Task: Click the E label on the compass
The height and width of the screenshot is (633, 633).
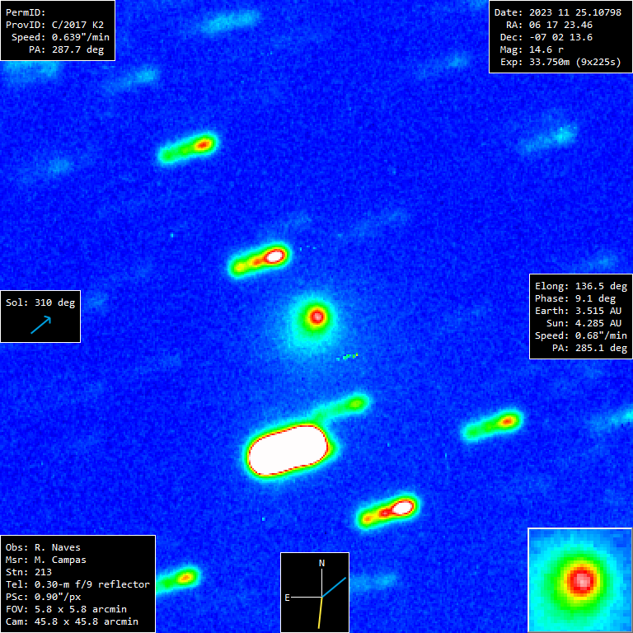Action: point(288,598)
